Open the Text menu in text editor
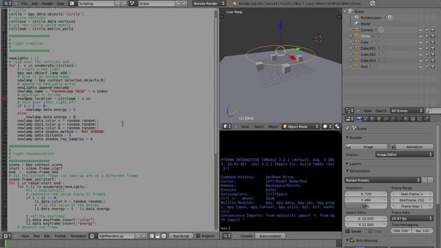 [37, 236]
